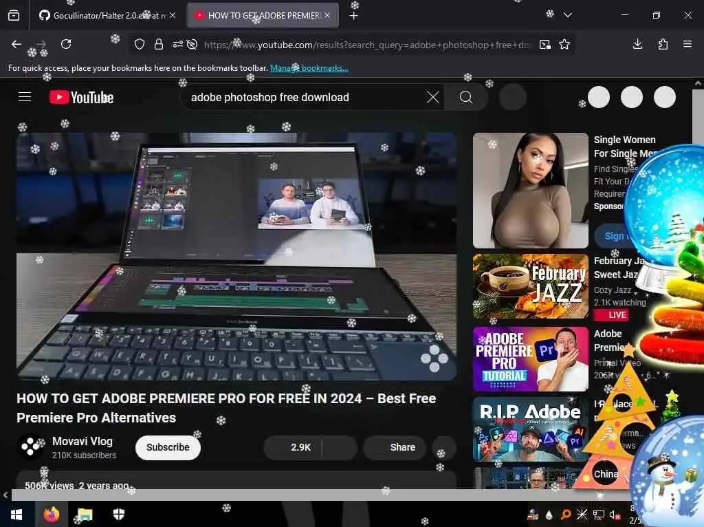
Task: Expand the list all tabs chevron
Action: tap(567, 15)
